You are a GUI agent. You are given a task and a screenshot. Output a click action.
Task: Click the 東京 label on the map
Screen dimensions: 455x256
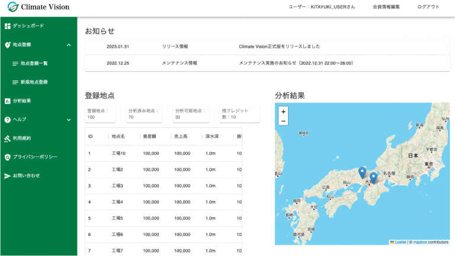pyautogui.click(x=429, y=164)
